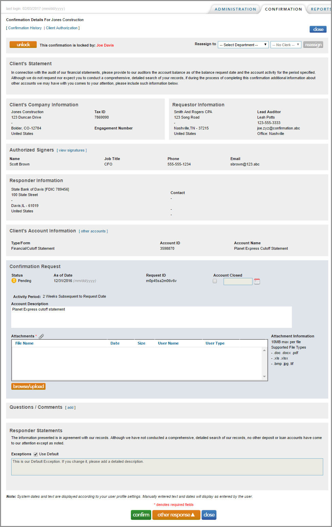Uncheck the Use Default exceptions checkbox
Screen dimensions: 332x527
(35, 454)
